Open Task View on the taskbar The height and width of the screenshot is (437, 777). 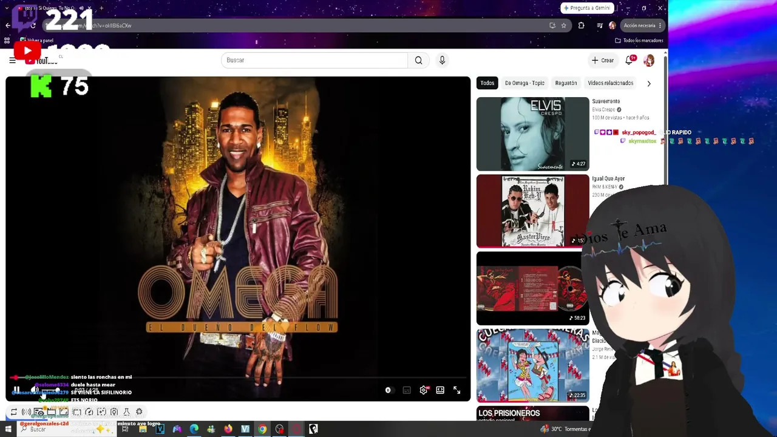125,429
